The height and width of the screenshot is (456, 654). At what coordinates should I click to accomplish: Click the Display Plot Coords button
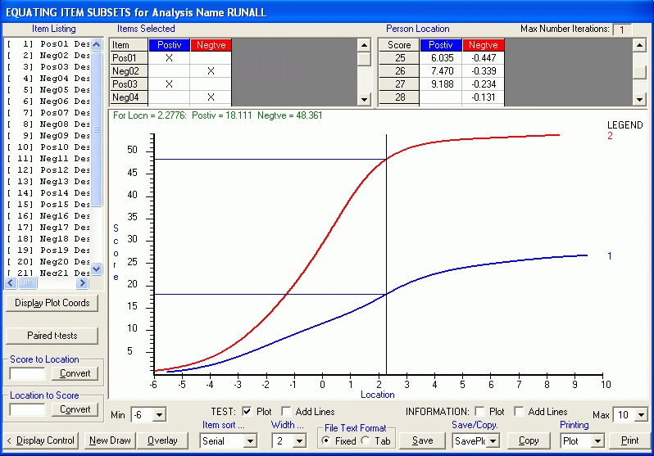52,303
